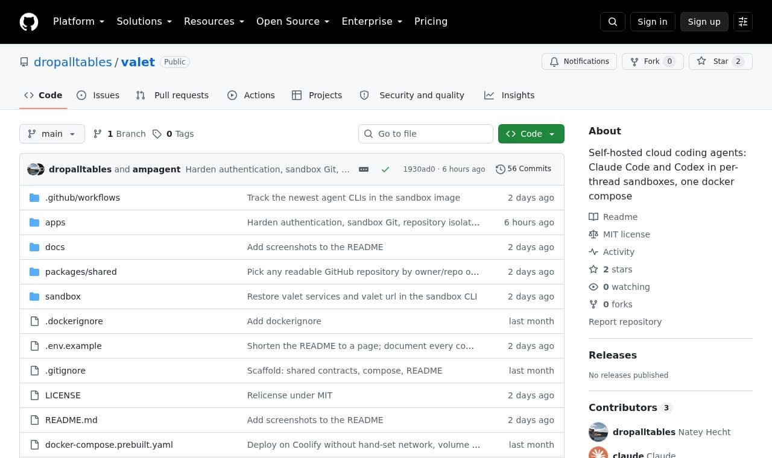Open the docker-compose.prebuilt.yaml file
The height and width of the screenshot is (458, 772).
point(109,445)
